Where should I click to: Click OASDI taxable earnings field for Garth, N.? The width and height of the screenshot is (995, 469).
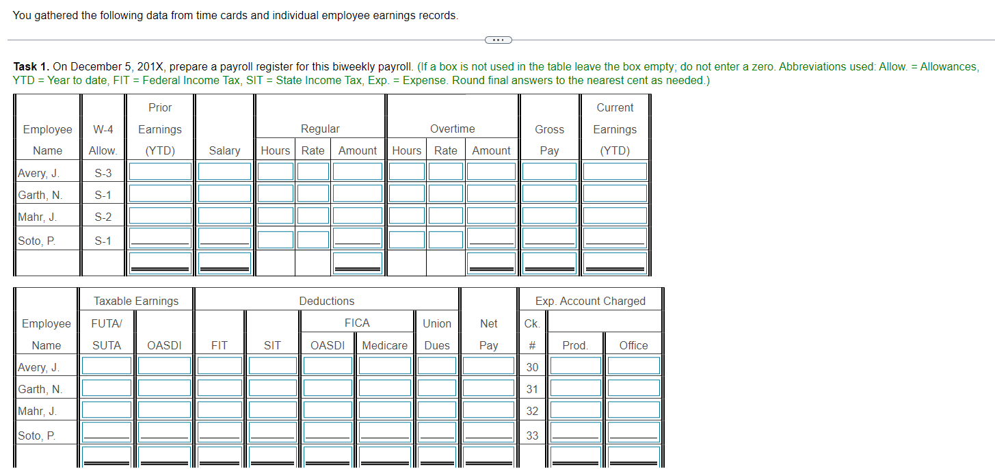[x=164, y=386]
